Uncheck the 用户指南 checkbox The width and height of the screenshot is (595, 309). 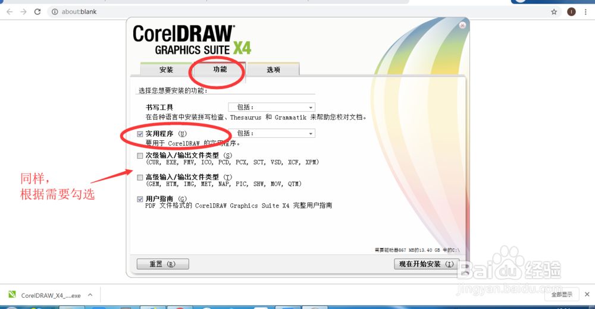pos(140,199)
